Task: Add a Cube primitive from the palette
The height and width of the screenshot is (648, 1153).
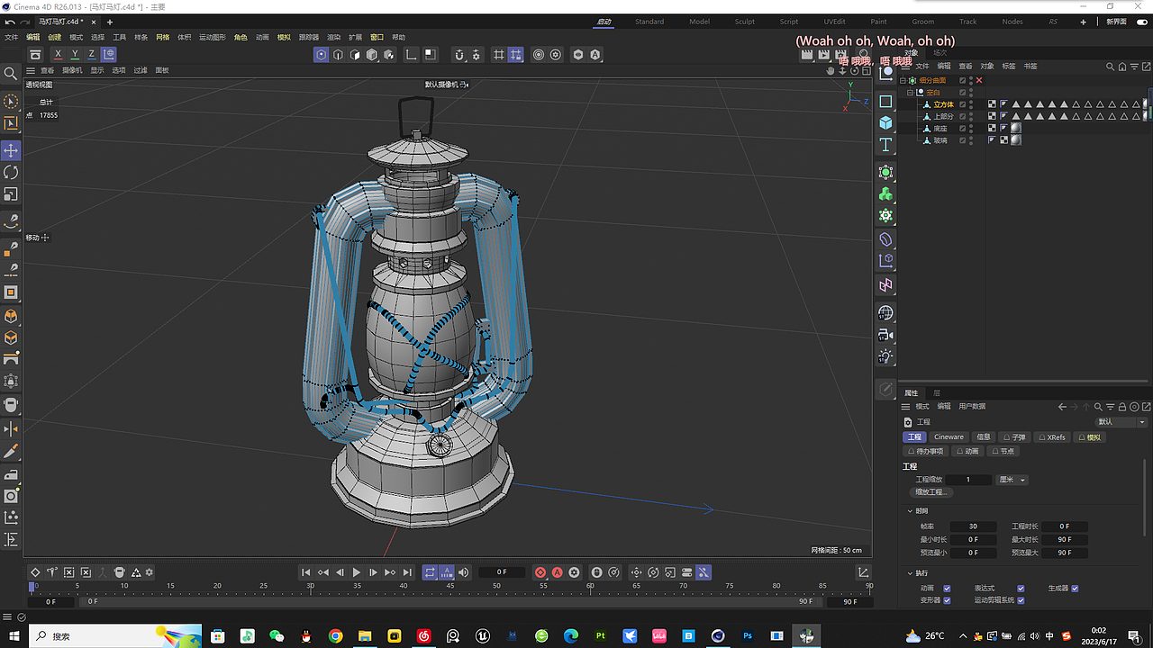Action: pos(885,123)
